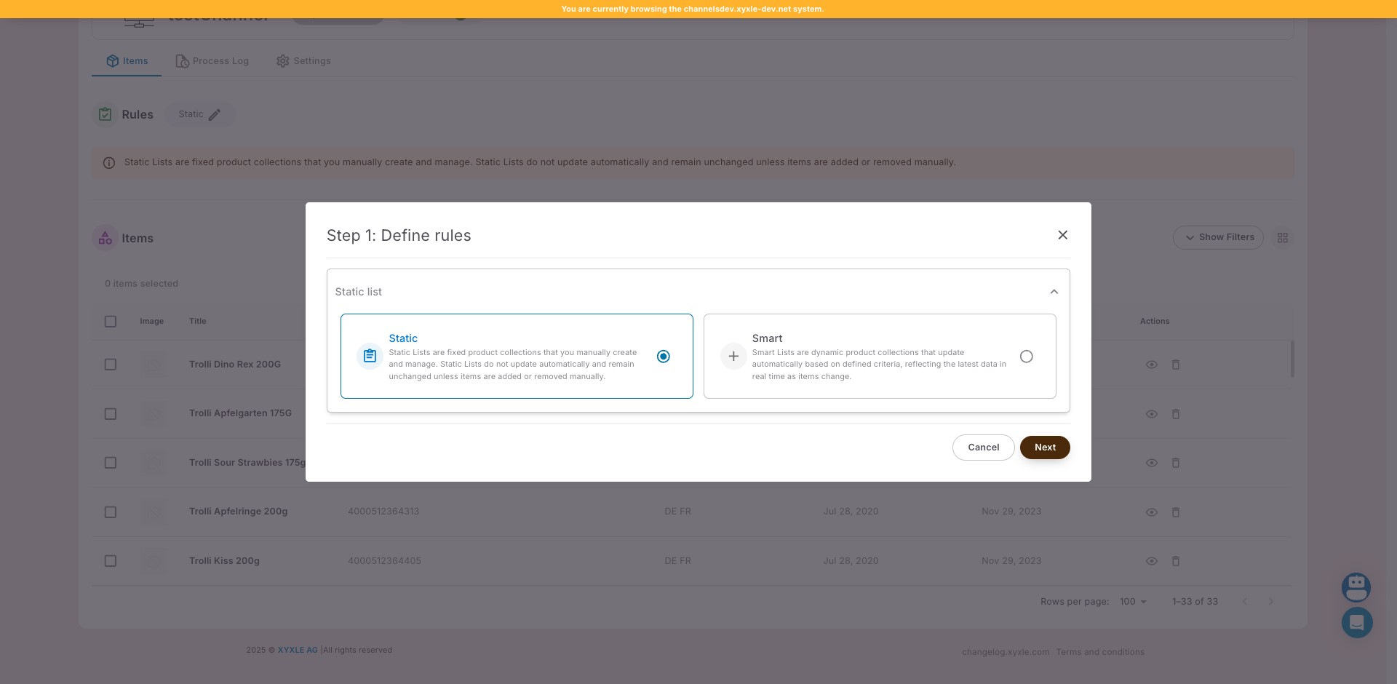1397x684 pixels.
Task: Check the Trolli Apfelgarten 175G checkbox
Action: [111, 414]
